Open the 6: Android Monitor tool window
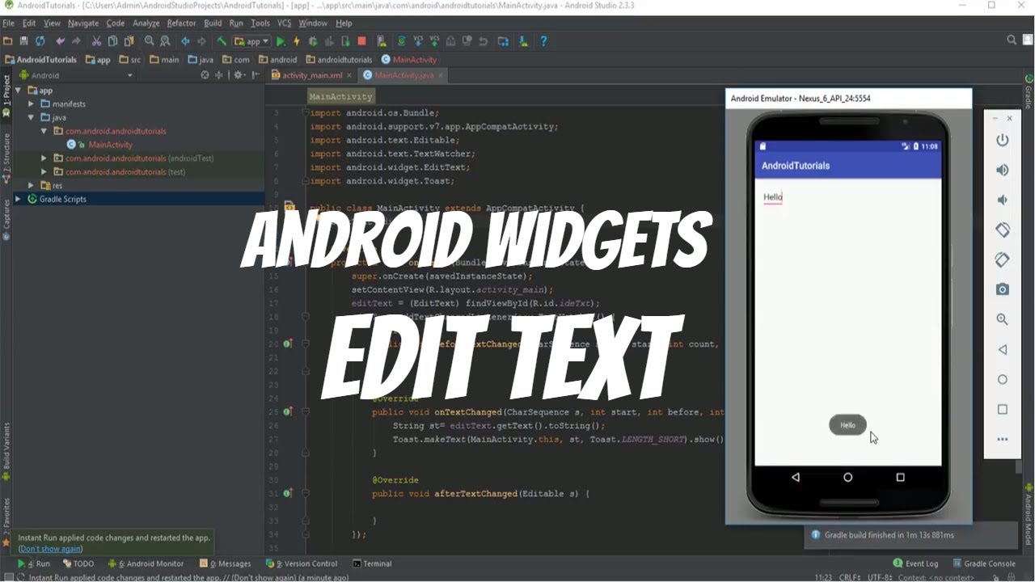Viewport: 1035px width, 582px height. (x=146, y=564)
